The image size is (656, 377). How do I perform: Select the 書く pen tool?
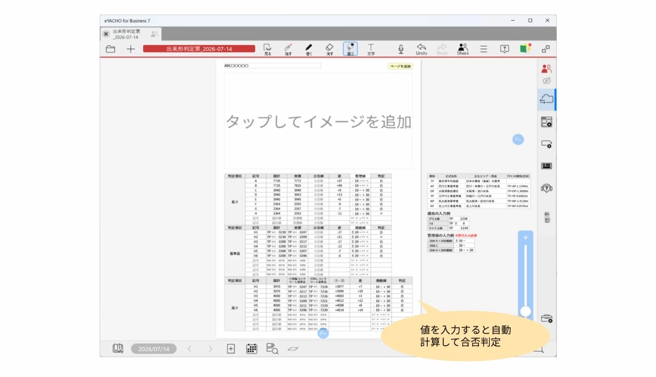pos(309,49)
